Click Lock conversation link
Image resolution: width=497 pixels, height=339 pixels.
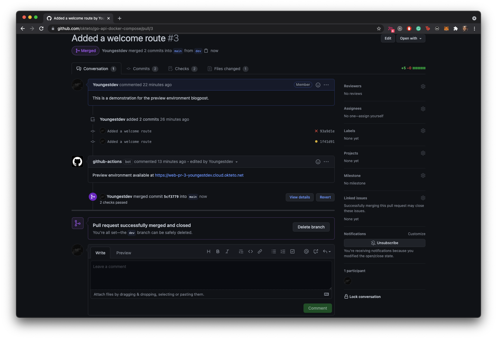362,297
